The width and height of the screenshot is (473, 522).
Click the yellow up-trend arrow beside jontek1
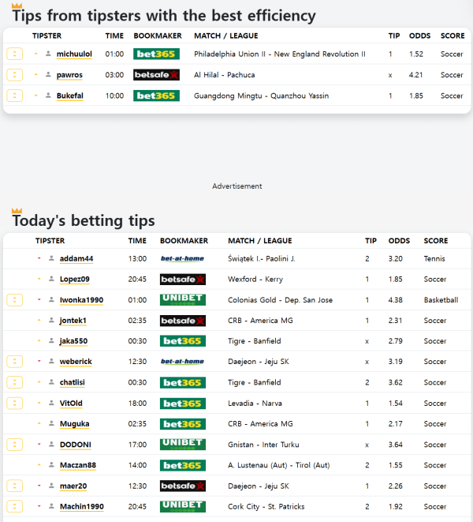[39, 321]
